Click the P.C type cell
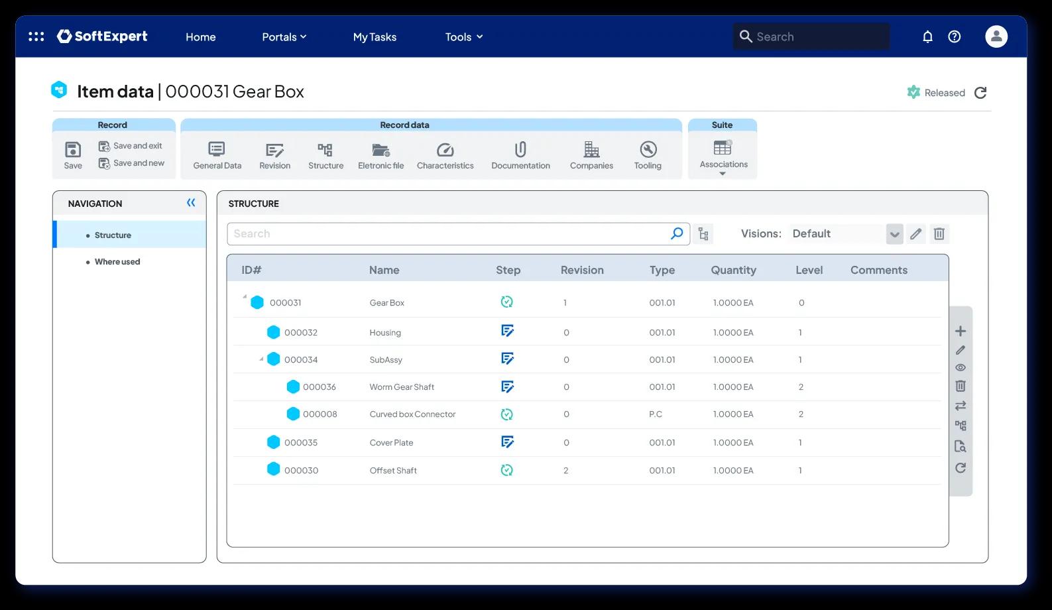Image resolution: width=1052 pixels, height=610 pixels. tap(656, 414)
